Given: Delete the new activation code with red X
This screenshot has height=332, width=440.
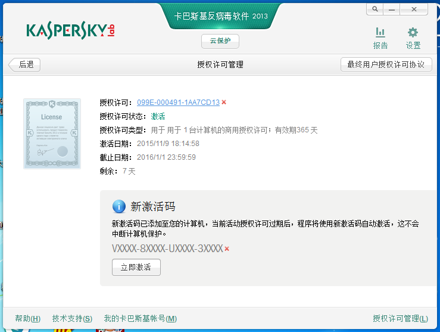Looking at the screenshot, I should (x=227, y=249).
